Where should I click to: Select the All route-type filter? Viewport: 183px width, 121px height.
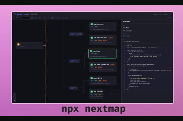(x=32, y=18)
